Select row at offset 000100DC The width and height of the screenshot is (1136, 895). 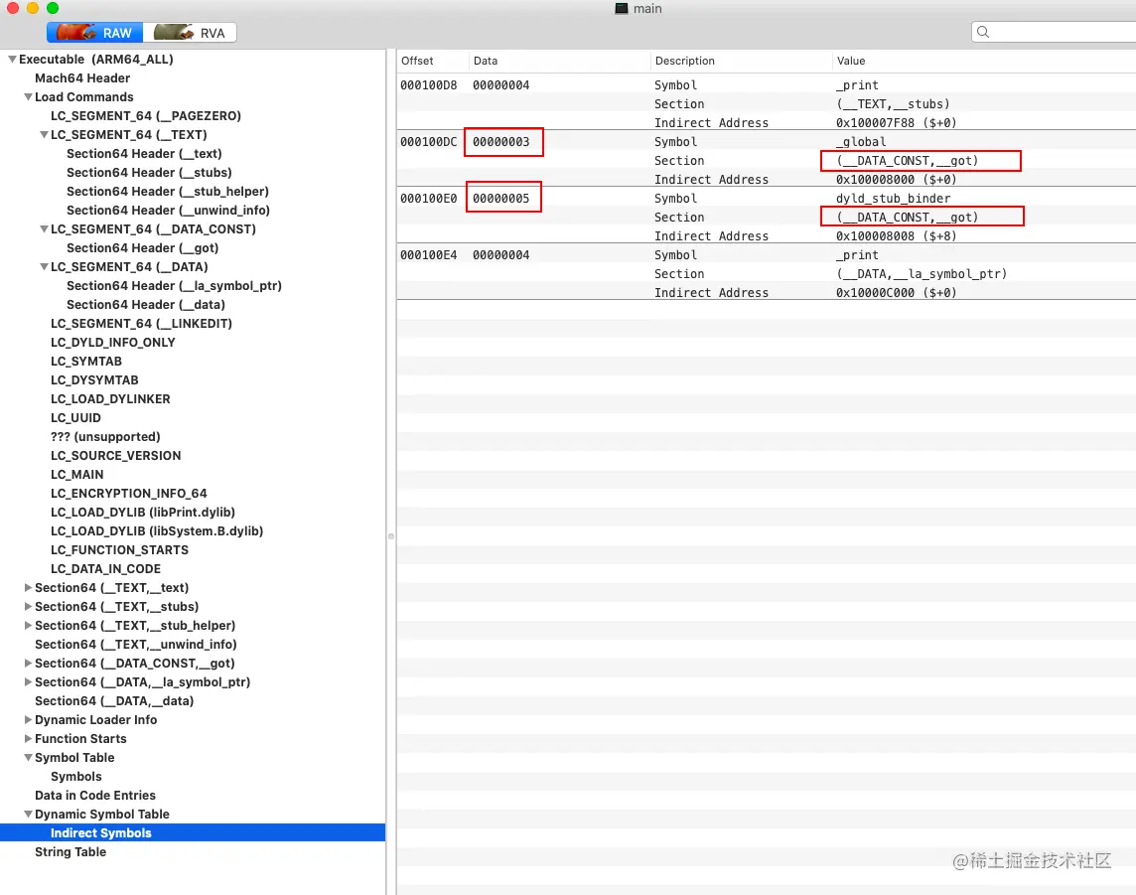tap(767, 141)
